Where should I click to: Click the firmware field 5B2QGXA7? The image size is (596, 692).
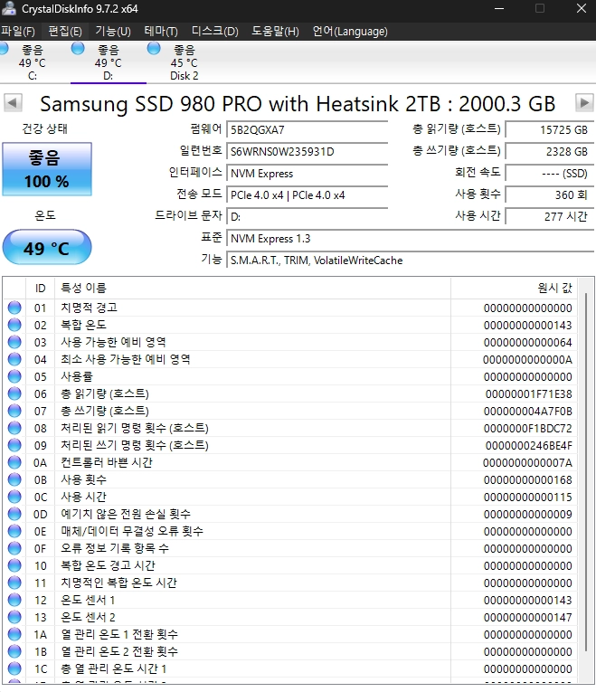307,130
